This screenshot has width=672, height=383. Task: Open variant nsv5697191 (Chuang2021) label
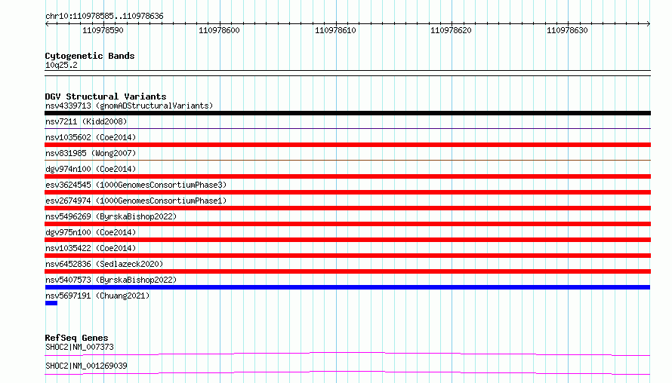97,296
